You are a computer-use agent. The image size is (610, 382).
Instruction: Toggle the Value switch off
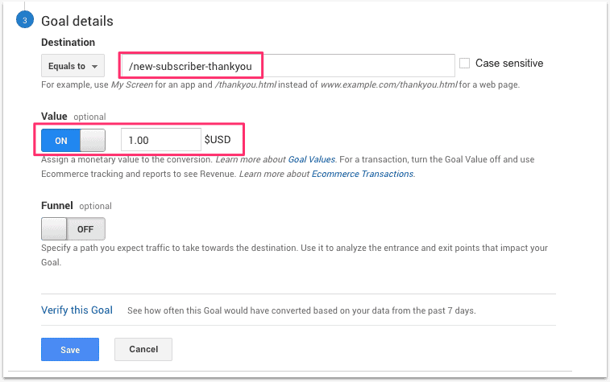[x=73, y=140]
